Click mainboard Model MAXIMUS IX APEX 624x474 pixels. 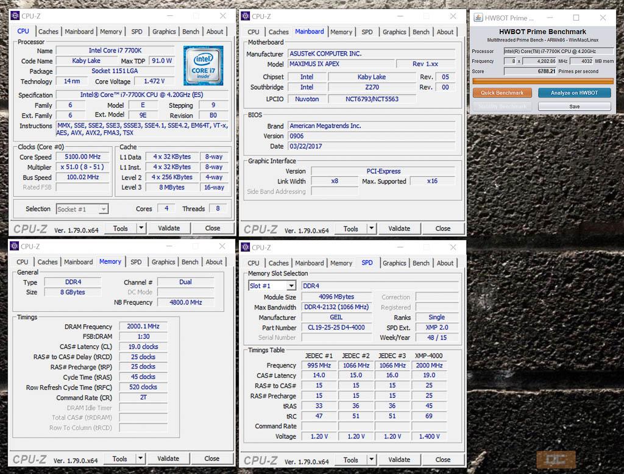[341, 64]
